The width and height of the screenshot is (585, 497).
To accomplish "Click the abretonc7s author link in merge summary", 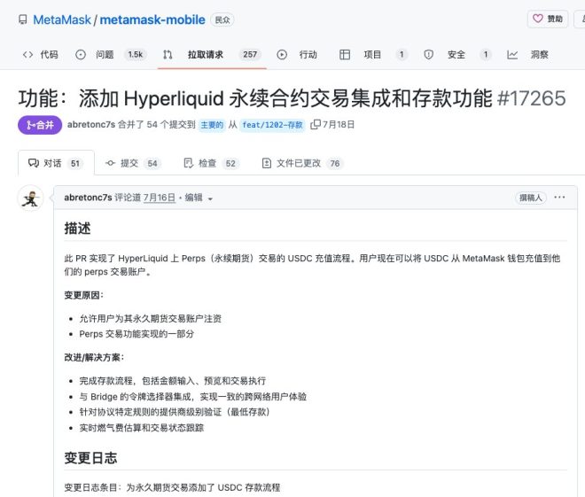I will 91,125.
